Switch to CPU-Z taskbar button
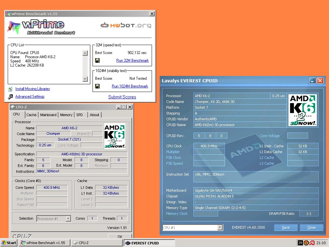The height and width of the screenshot is (247, 329). [x=97, y=243]
